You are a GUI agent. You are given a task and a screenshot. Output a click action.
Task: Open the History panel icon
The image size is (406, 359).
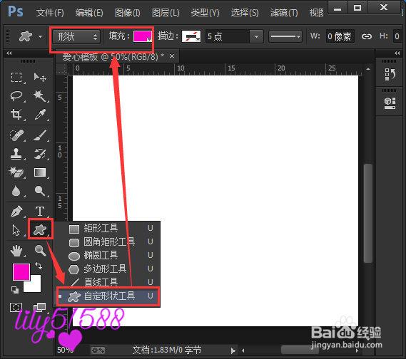tap(390, 75)
